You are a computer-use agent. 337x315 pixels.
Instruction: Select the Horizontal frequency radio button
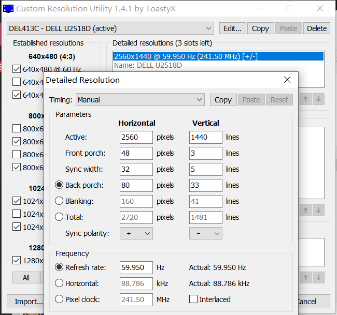(59, 283)
